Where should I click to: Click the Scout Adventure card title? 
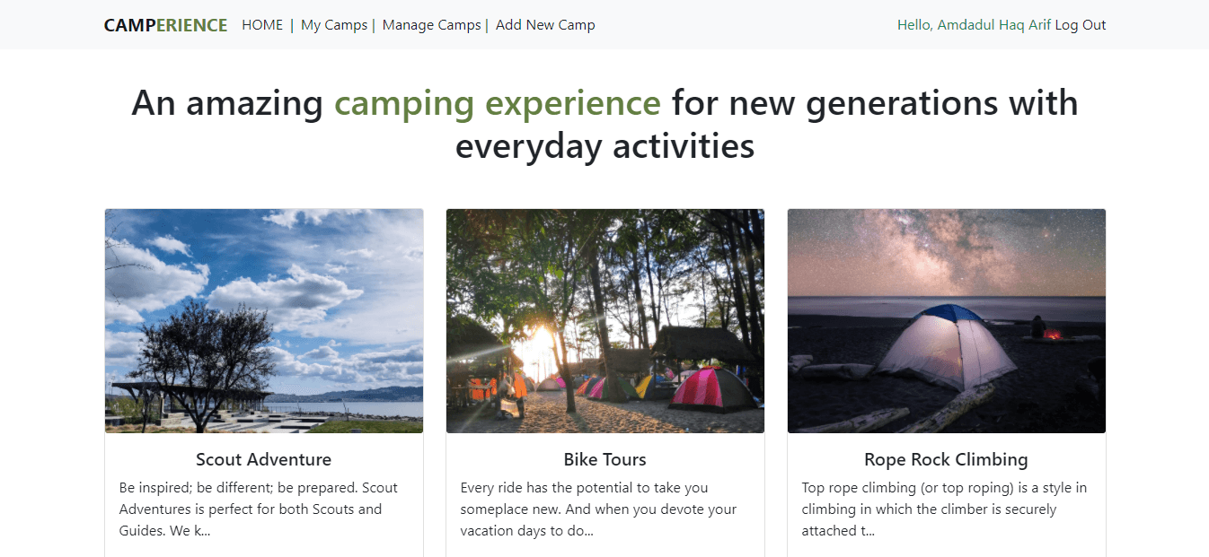click(264, 459)
